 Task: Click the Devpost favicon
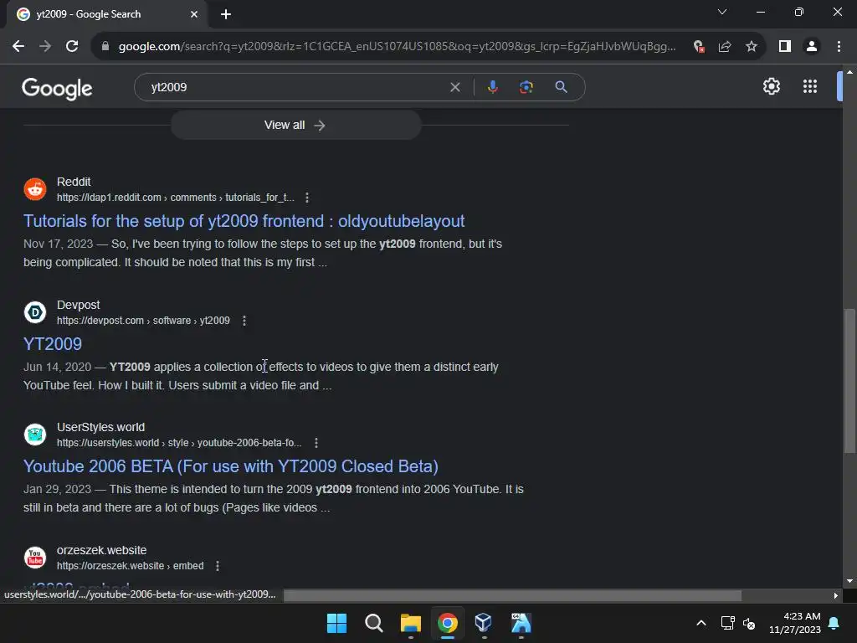[x=35, y=312]
